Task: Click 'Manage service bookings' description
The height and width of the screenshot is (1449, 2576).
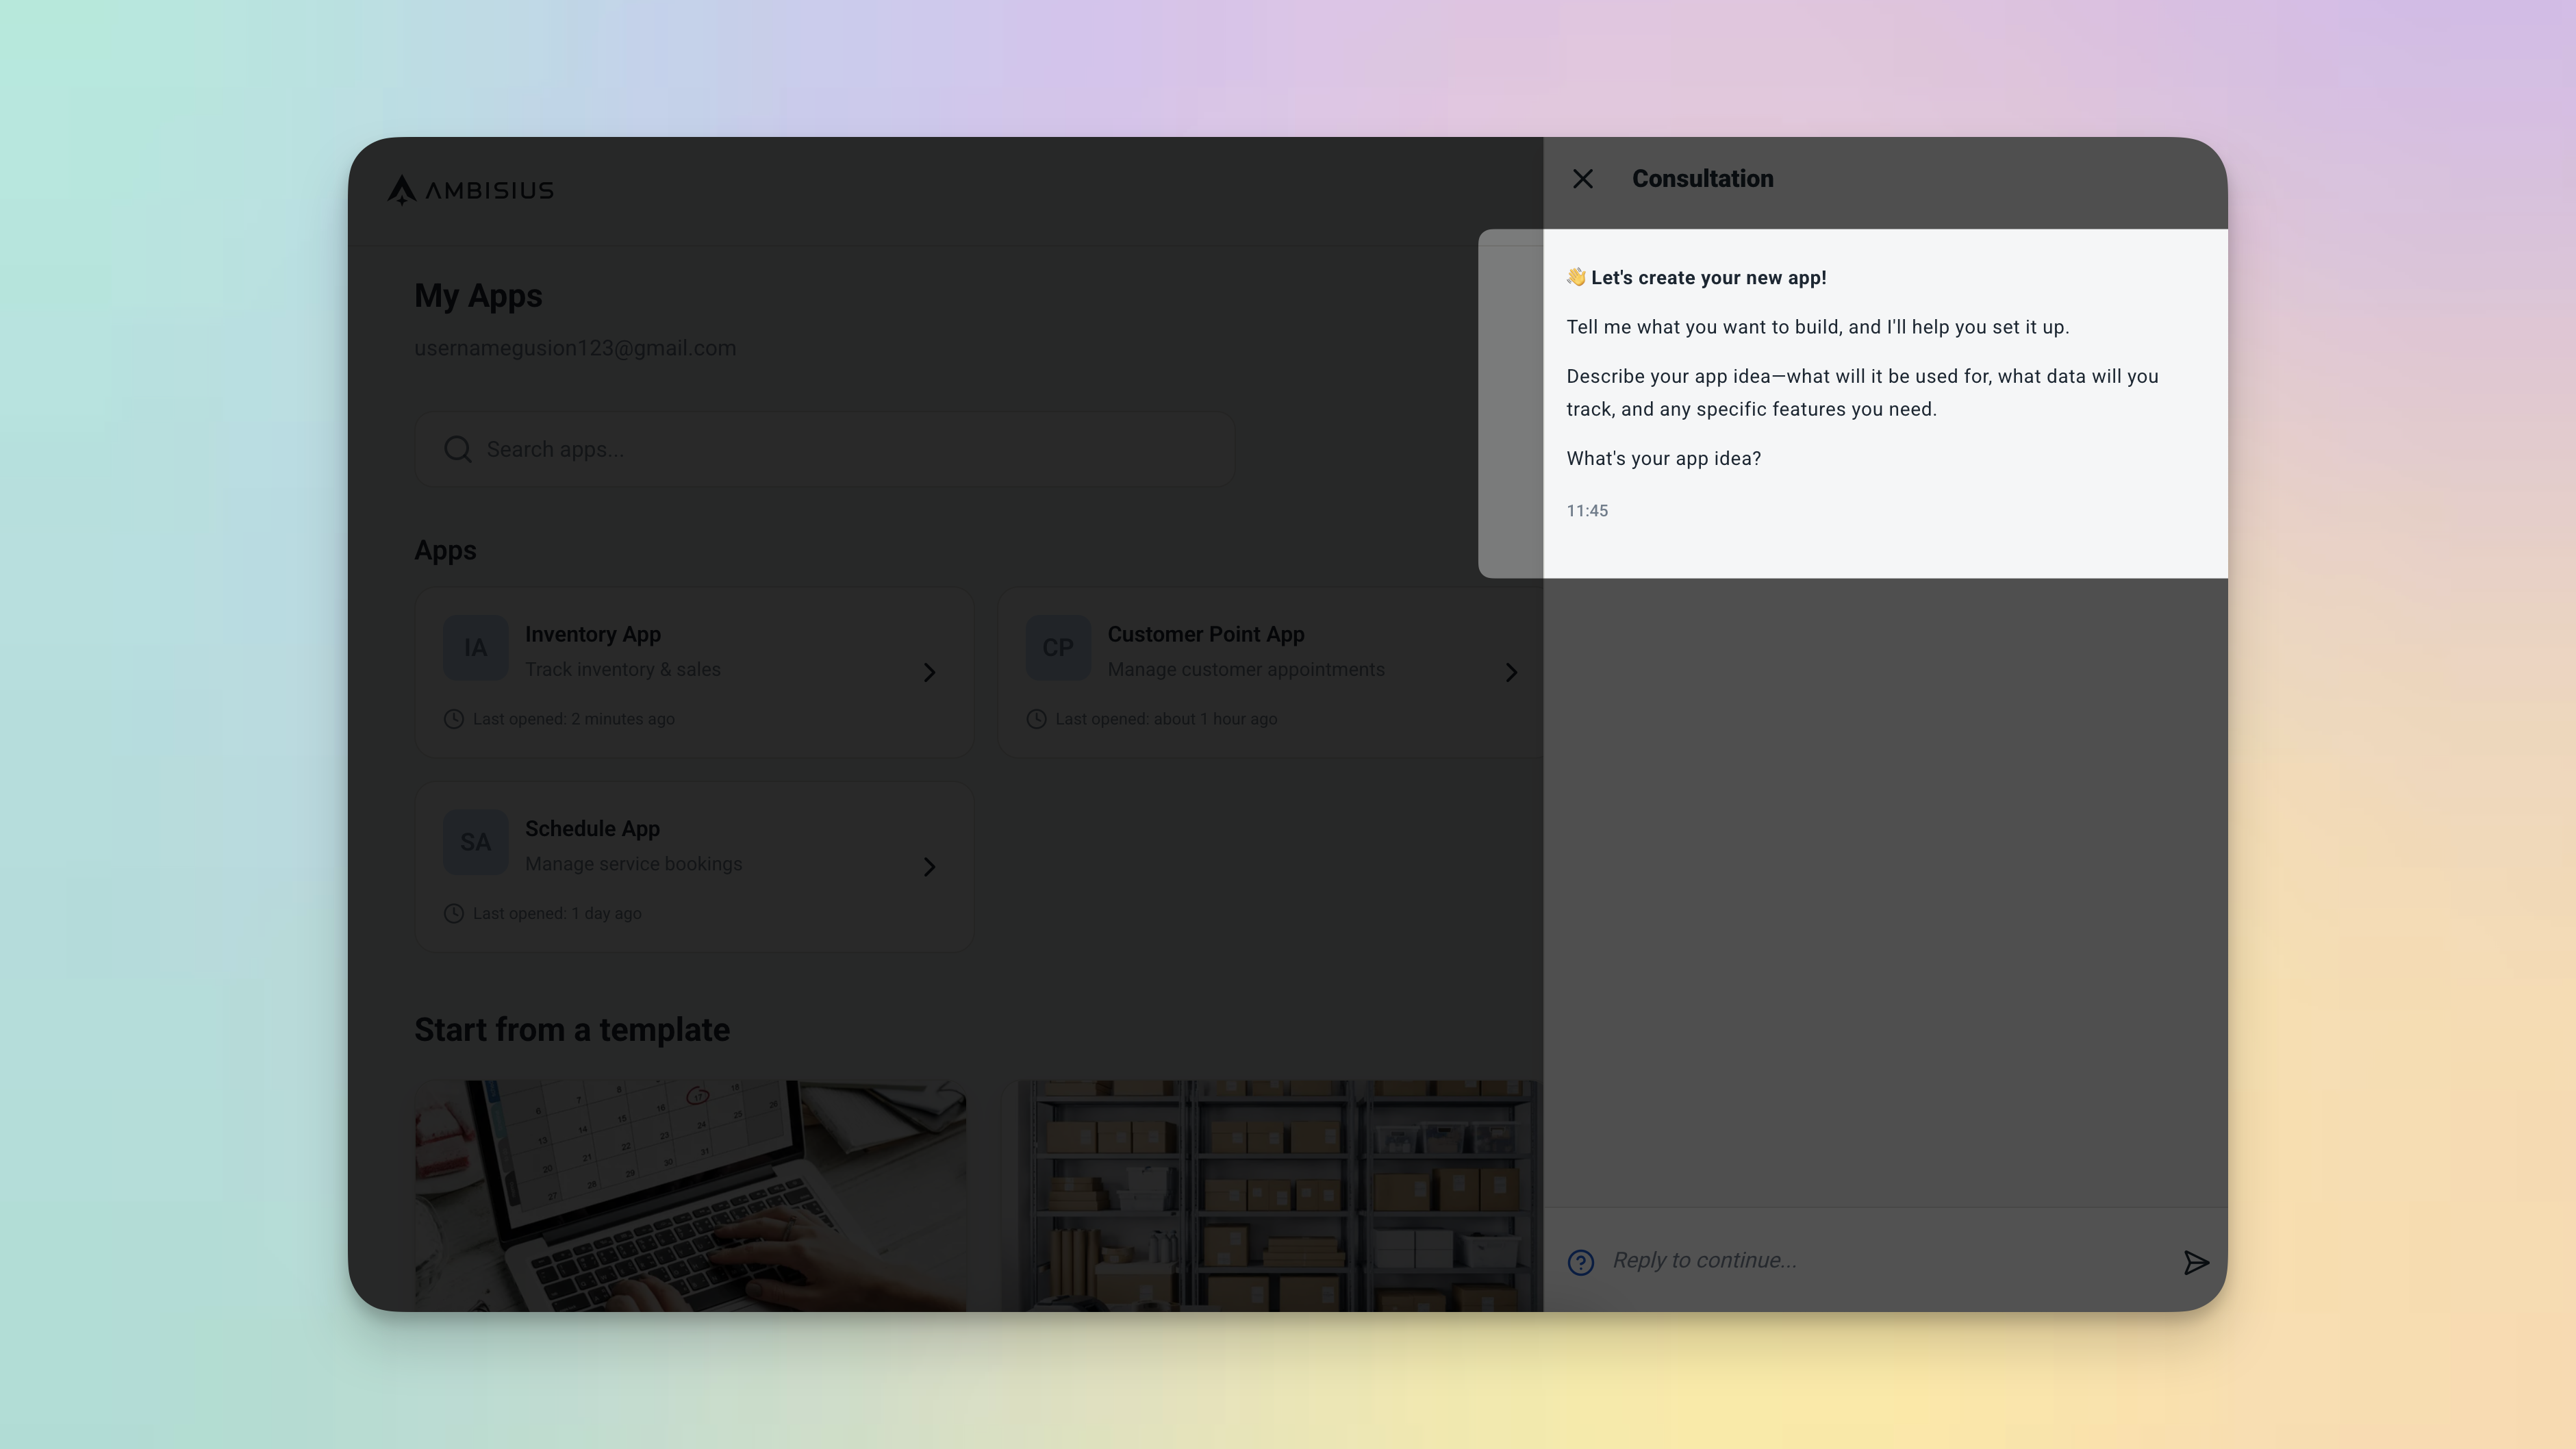Action: tap(633, 863)
